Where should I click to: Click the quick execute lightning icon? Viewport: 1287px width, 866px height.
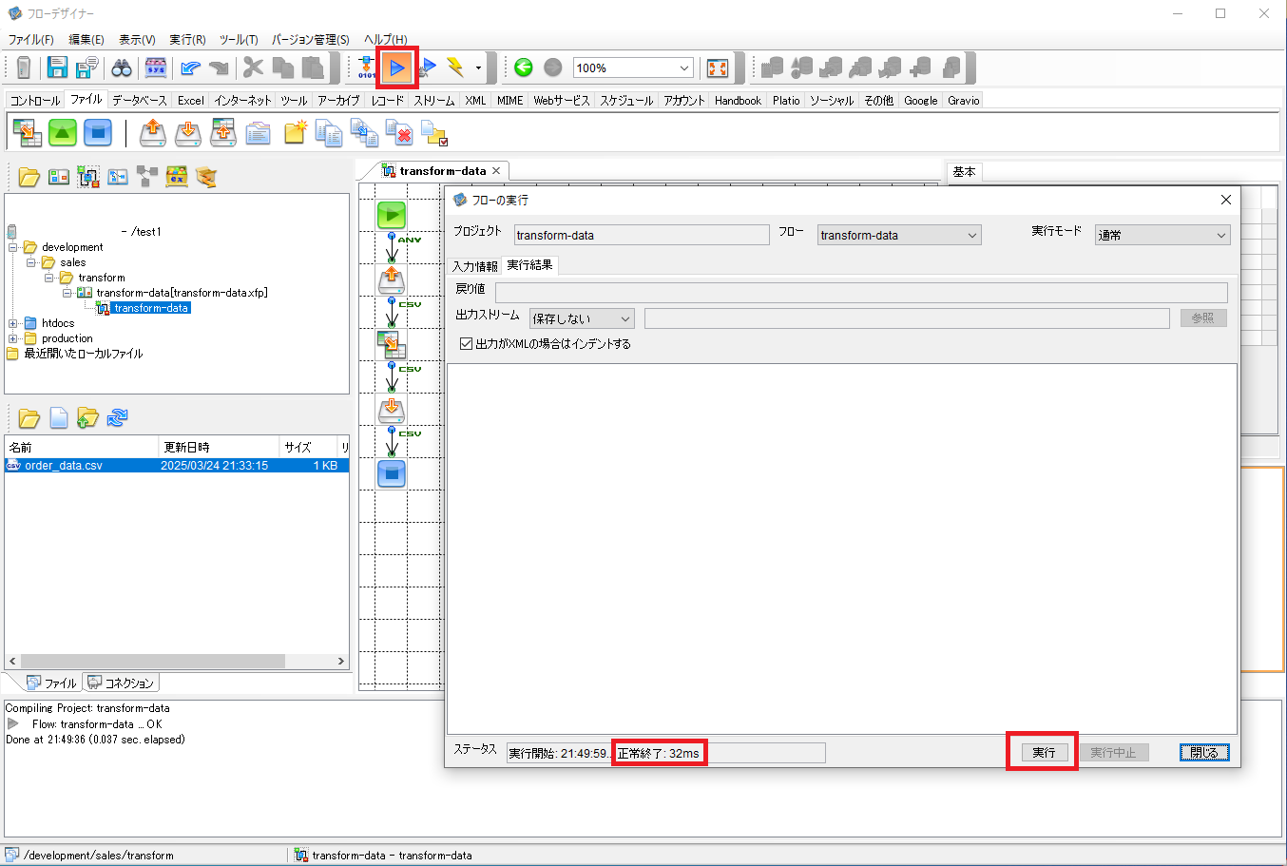453,67
